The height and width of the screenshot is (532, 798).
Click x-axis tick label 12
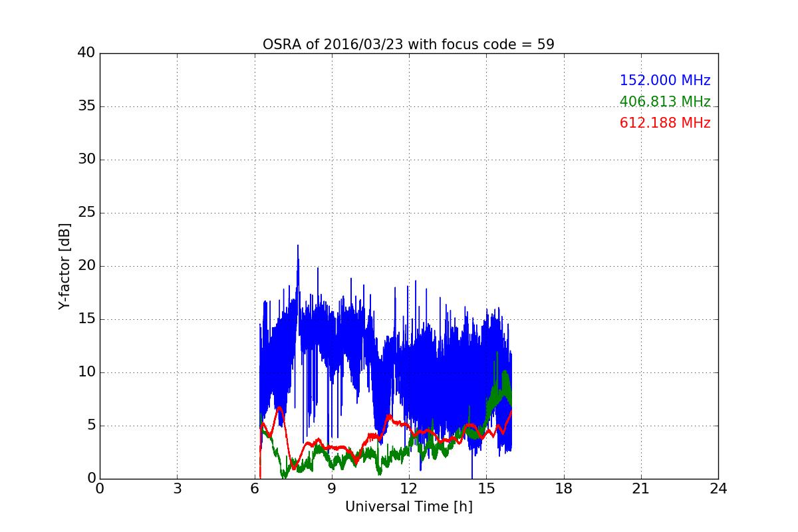coord(409,489)
